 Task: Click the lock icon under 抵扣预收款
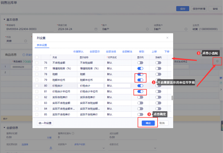coord(51,148)
